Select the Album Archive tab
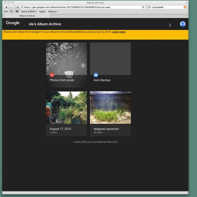 27,16
